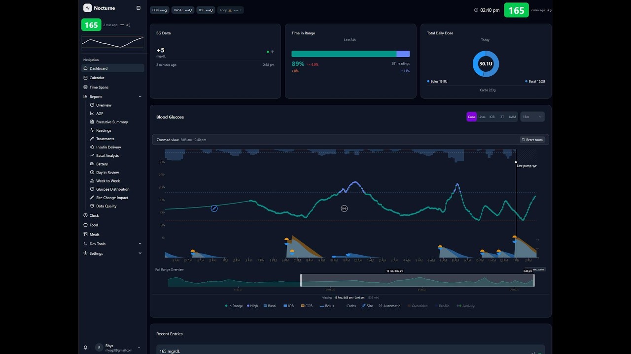The height and width of the screenshot is (354, 631).
Task: Open the 15m interval dropdown
Action: click(532, 117)
